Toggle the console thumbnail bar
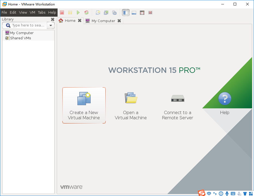Screen dimensions: 254x196 click(134, 13)
